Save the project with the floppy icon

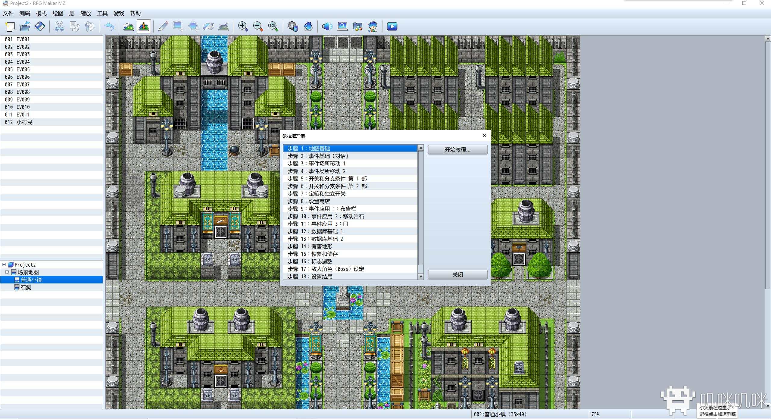pos(40,27)
